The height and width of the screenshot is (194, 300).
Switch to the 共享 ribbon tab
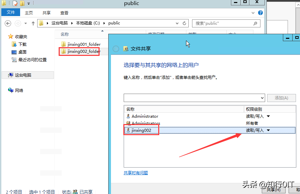pos(46,12)
